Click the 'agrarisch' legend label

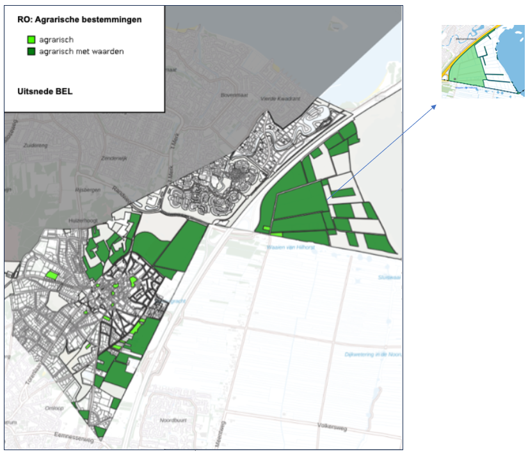tap(56, 40)
